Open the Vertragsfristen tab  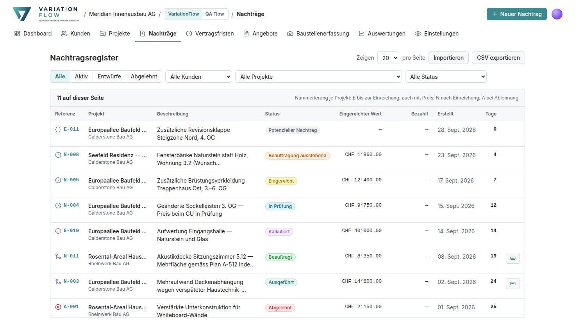[210, 34]
